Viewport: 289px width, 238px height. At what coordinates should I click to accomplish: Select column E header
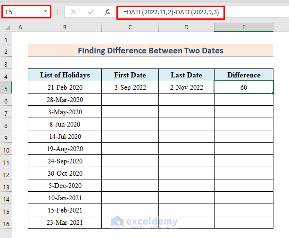[x=244, y=27]
